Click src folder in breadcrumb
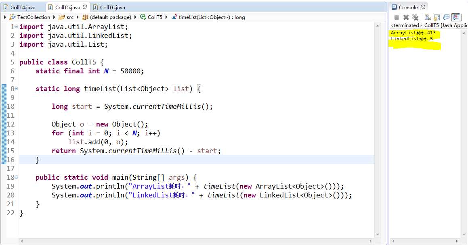Screen dimensions: 468x245 [70, 17]
